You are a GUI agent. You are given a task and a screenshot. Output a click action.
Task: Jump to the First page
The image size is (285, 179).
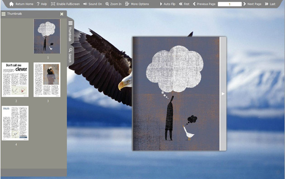coord(184,4)
